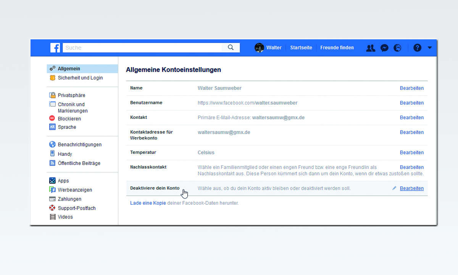Click the Apps icon in sidebar
The image size is (458, 275).
(53, 181)
